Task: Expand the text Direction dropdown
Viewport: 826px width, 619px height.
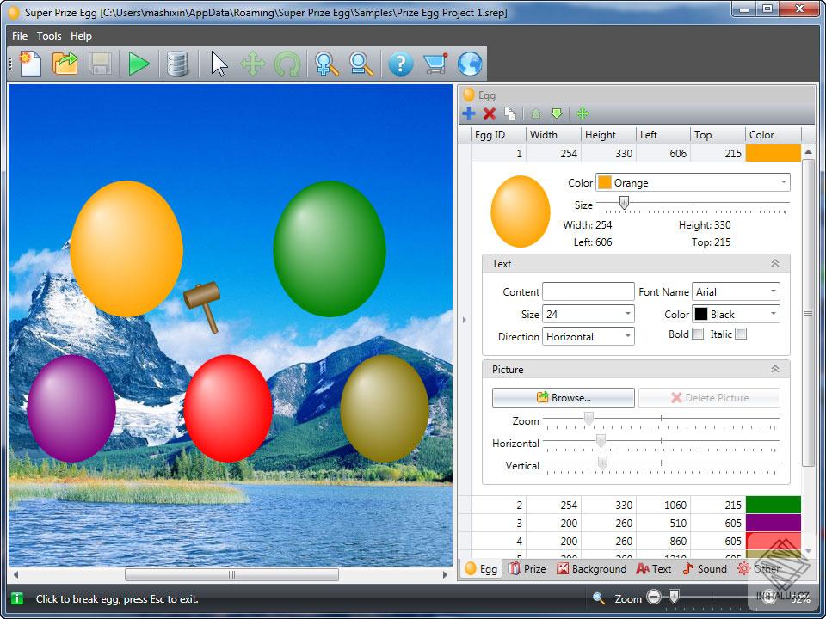Action: click(589, 337)
